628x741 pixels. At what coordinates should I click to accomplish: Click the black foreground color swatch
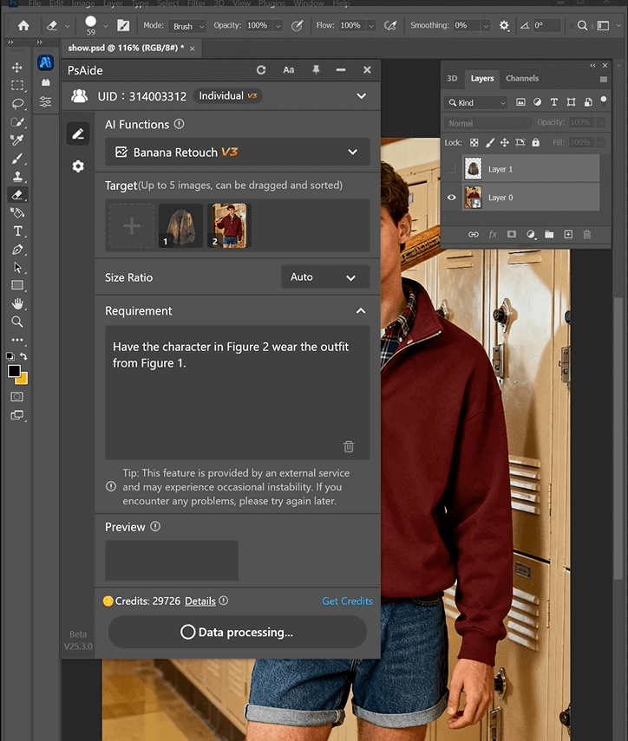click(14, 371)
